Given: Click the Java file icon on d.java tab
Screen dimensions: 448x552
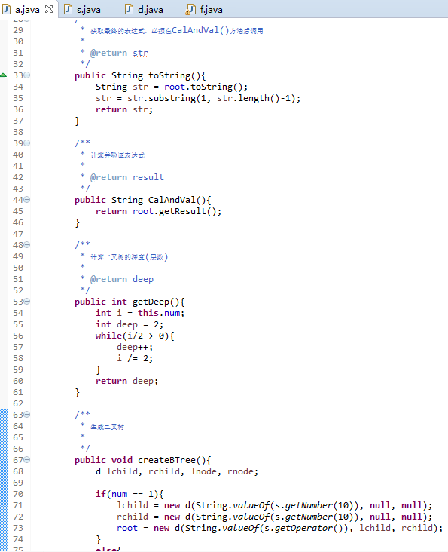Looking at the screenshot, I should pos(130,10).
